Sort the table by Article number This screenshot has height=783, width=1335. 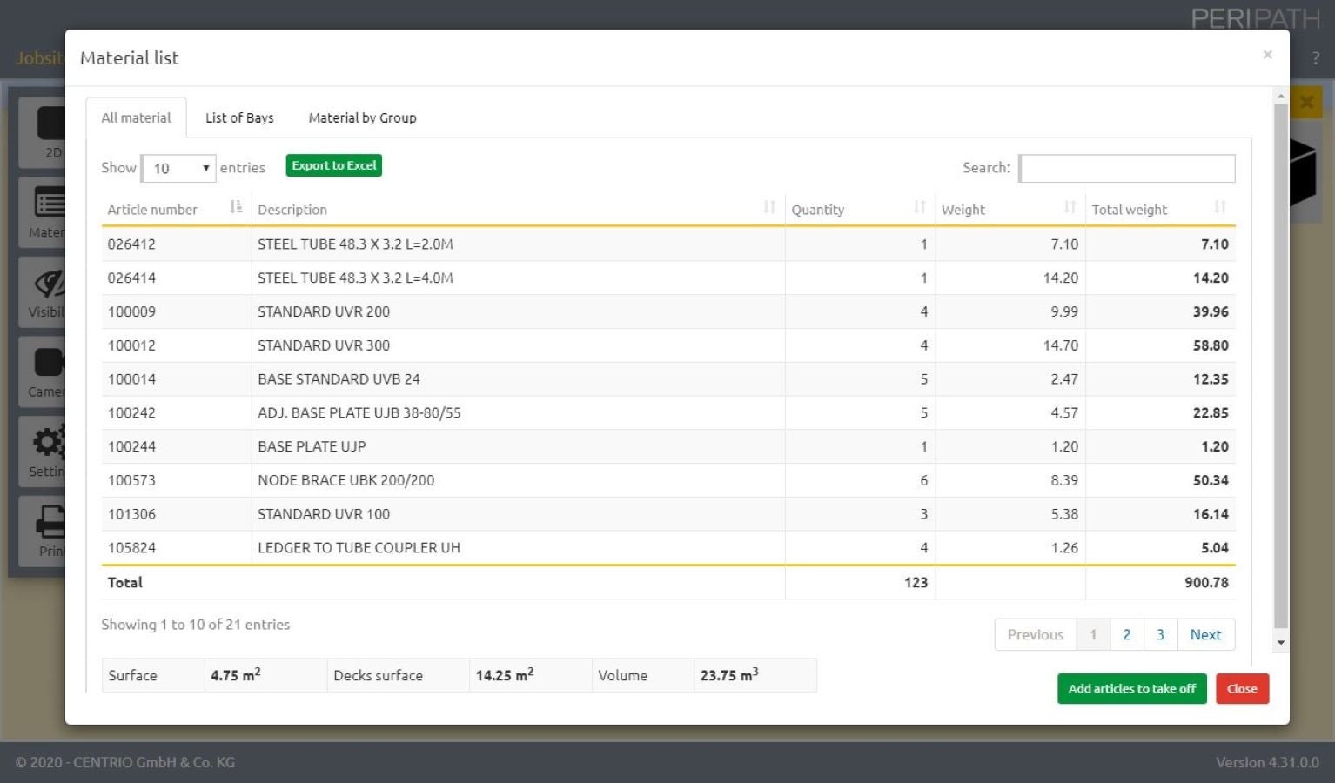tap(235, 207)
